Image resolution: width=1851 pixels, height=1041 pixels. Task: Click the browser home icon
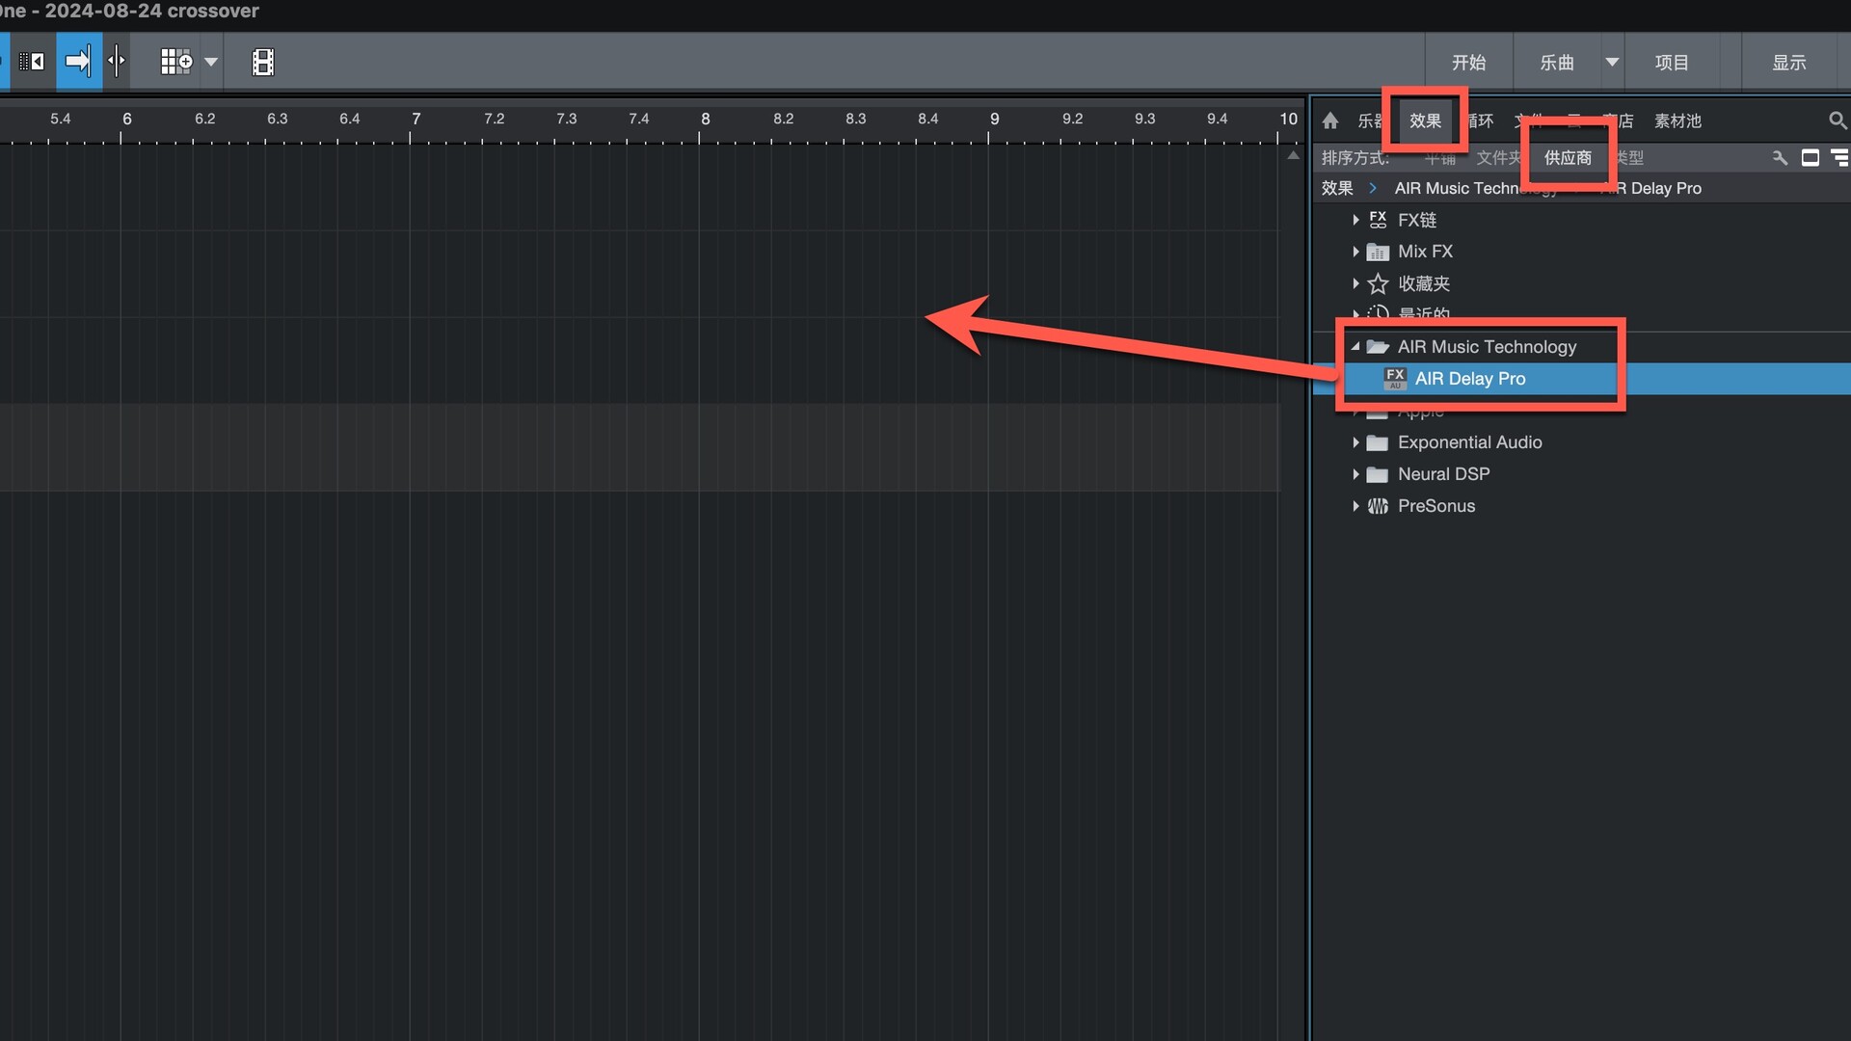pos(1330,120)
